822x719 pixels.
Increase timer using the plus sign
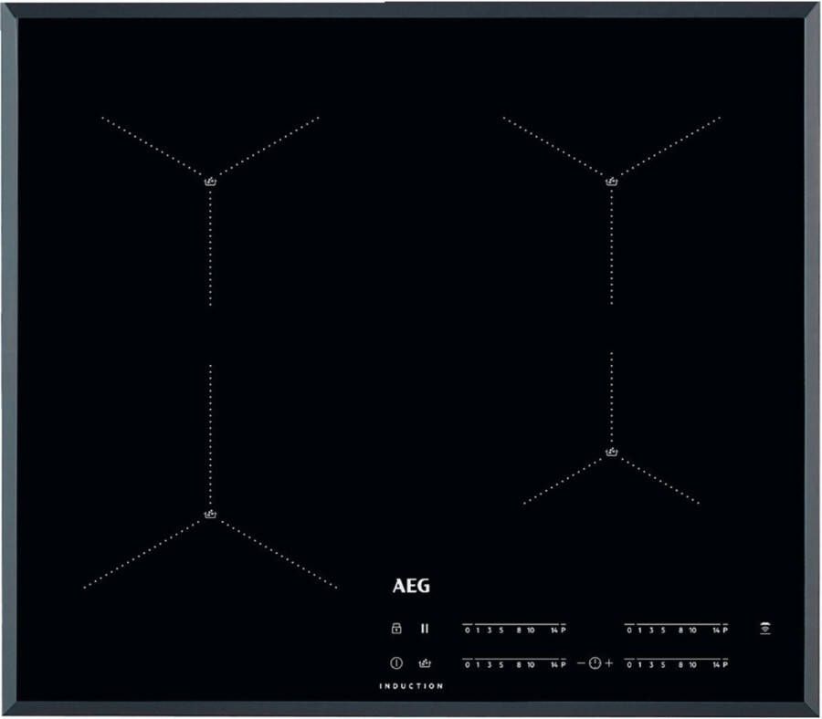609,663
